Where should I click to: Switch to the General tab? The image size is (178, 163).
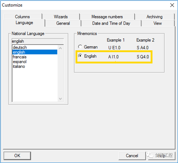point(63,23)
